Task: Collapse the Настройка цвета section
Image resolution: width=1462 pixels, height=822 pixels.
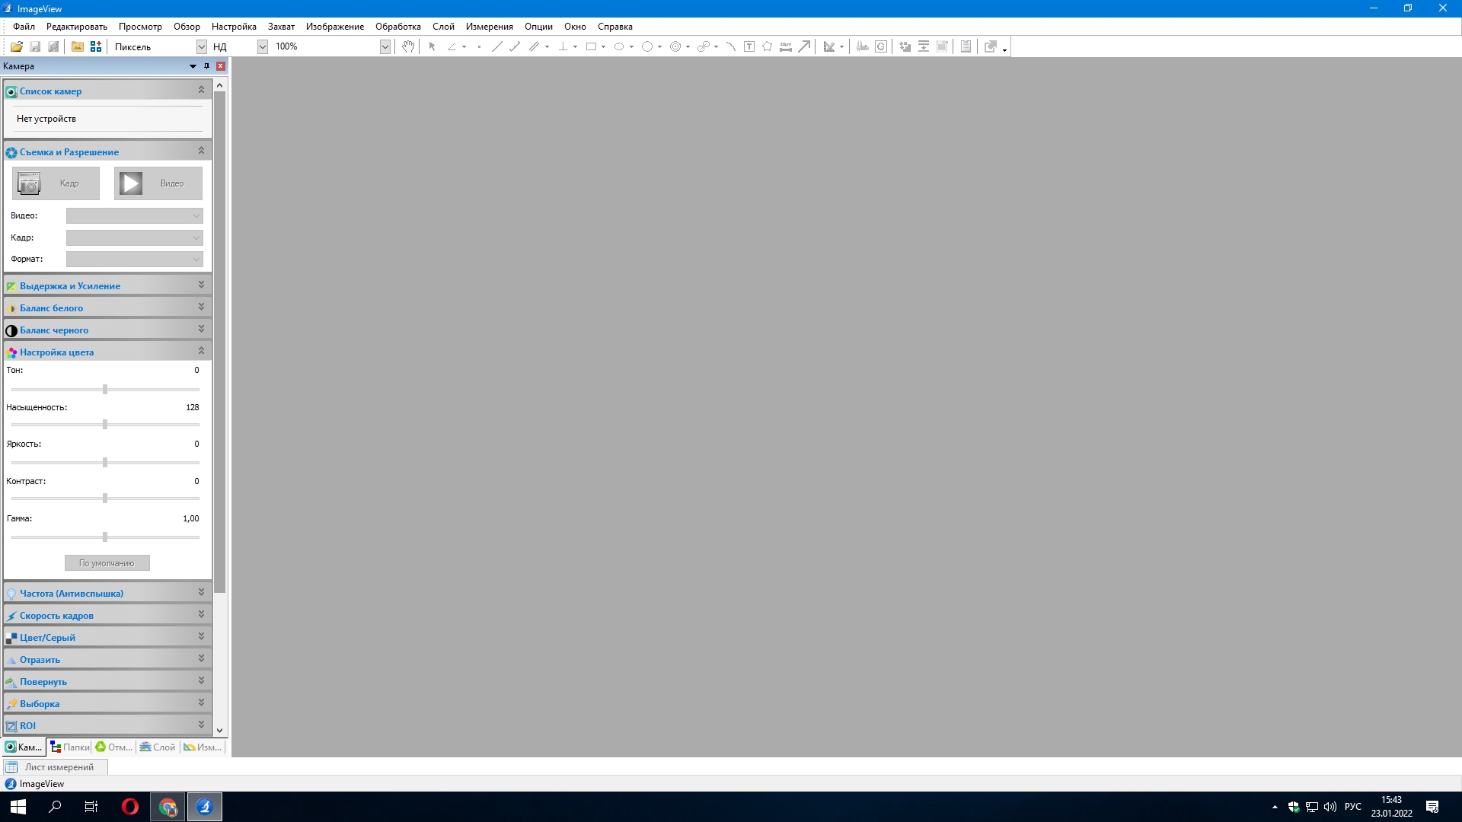Action: coord(201,351)
